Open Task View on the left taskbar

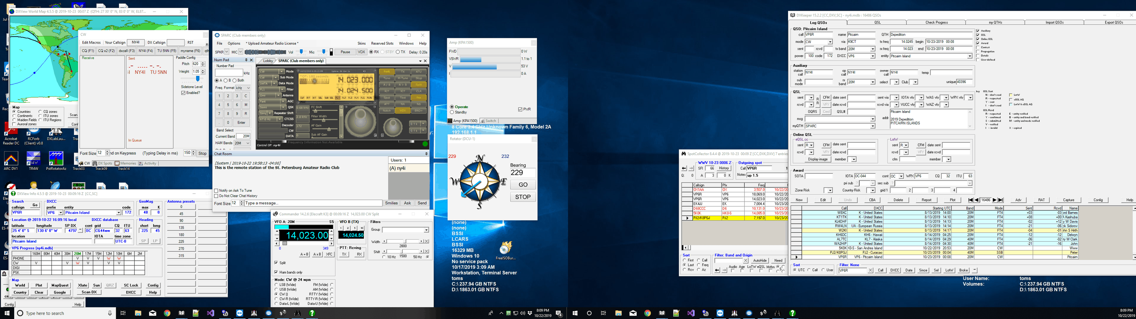pos(123,313)
